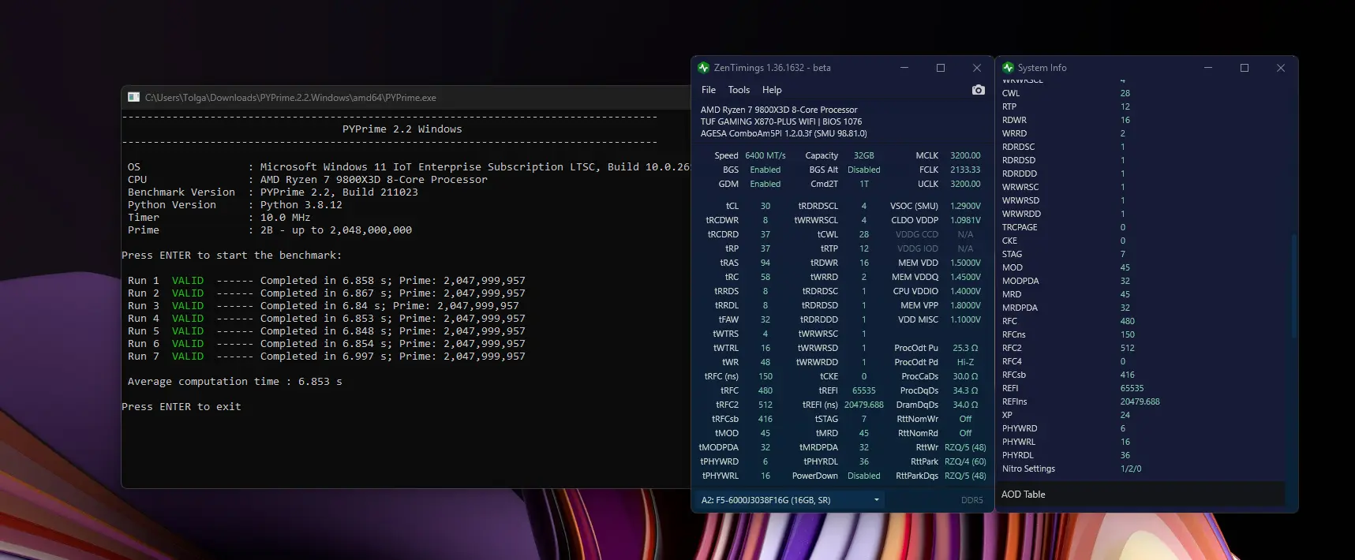
Task: Click the tRAS value 94
Action: click(765, 263)
